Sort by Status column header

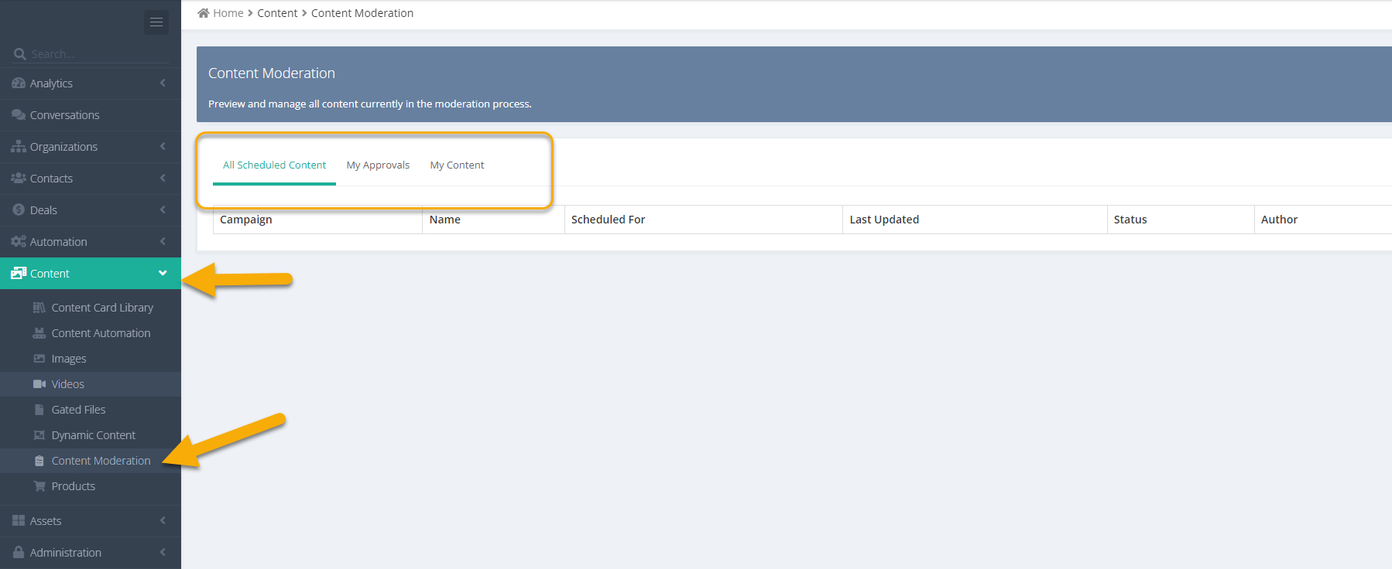click(x=1181, y=220)
